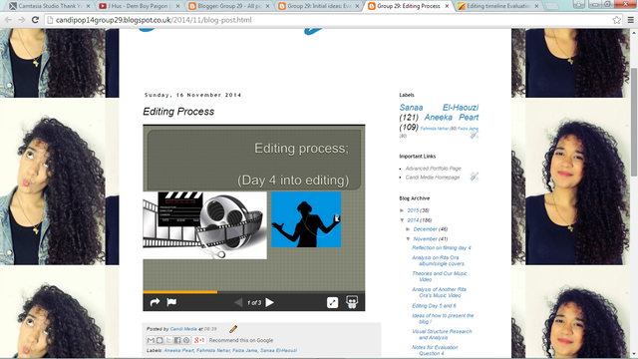The height and width of the screenshot is (359, 638).
Task: Open Analysis of Another Rita Ora's Music Video
Action: pos(439,292)
